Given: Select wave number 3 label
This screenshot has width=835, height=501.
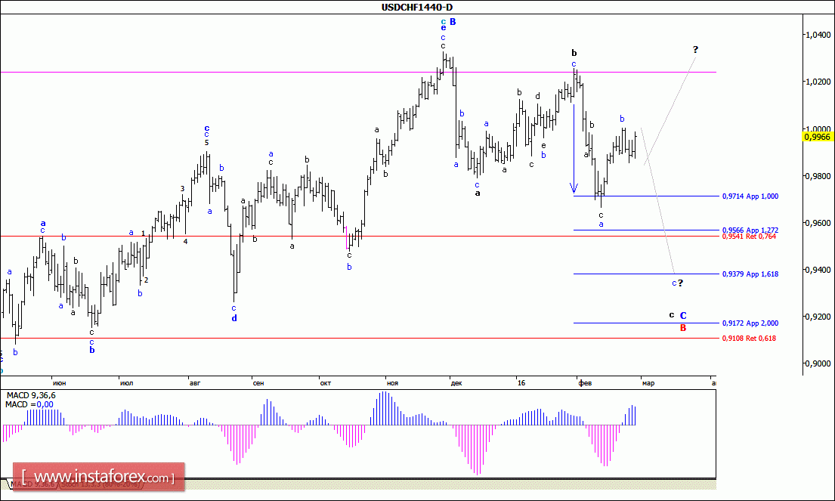Looking at the screenshot, I should pyautogui.click(x=182, y=188).
